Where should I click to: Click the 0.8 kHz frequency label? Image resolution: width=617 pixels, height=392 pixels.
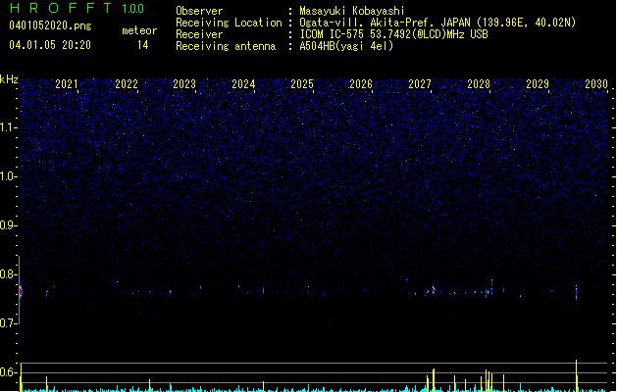point(8,274)
